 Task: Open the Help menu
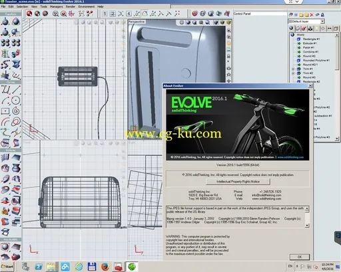pyautogui.click(x=101, y=7)
